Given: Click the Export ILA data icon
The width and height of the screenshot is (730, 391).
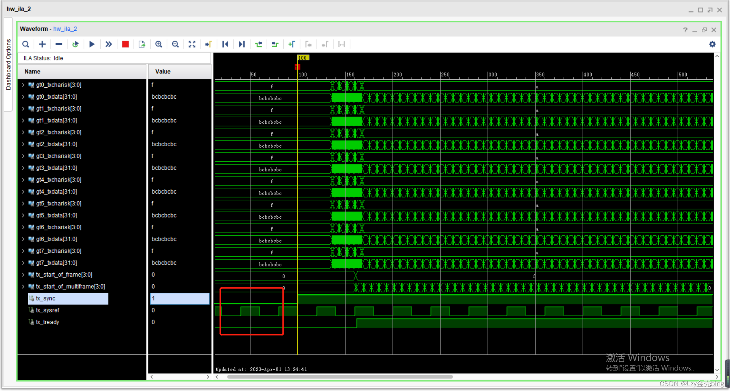Looking at the screenshot, I should click(x=142, y=44).
